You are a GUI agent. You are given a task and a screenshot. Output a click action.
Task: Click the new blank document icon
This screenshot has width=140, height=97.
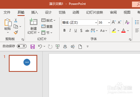click(80, 47)
